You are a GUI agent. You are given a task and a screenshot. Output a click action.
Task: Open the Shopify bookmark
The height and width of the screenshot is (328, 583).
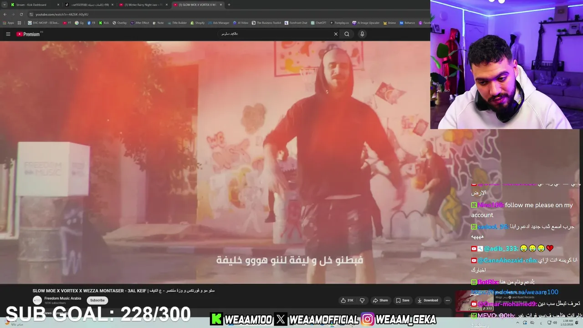click(198, 23)
